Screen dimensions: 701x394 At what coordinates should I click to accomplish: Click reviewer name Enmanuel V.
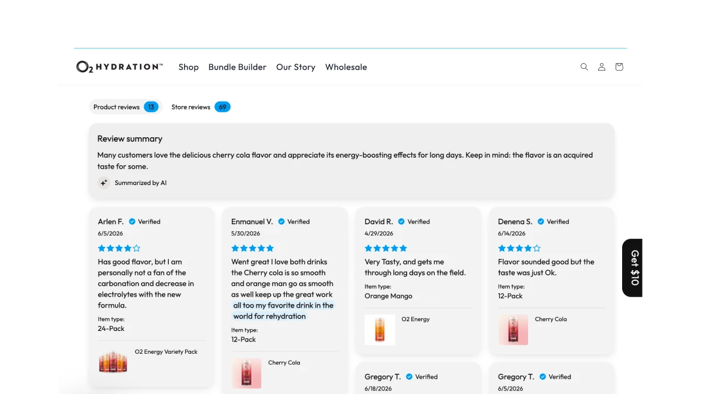point(252,222)
